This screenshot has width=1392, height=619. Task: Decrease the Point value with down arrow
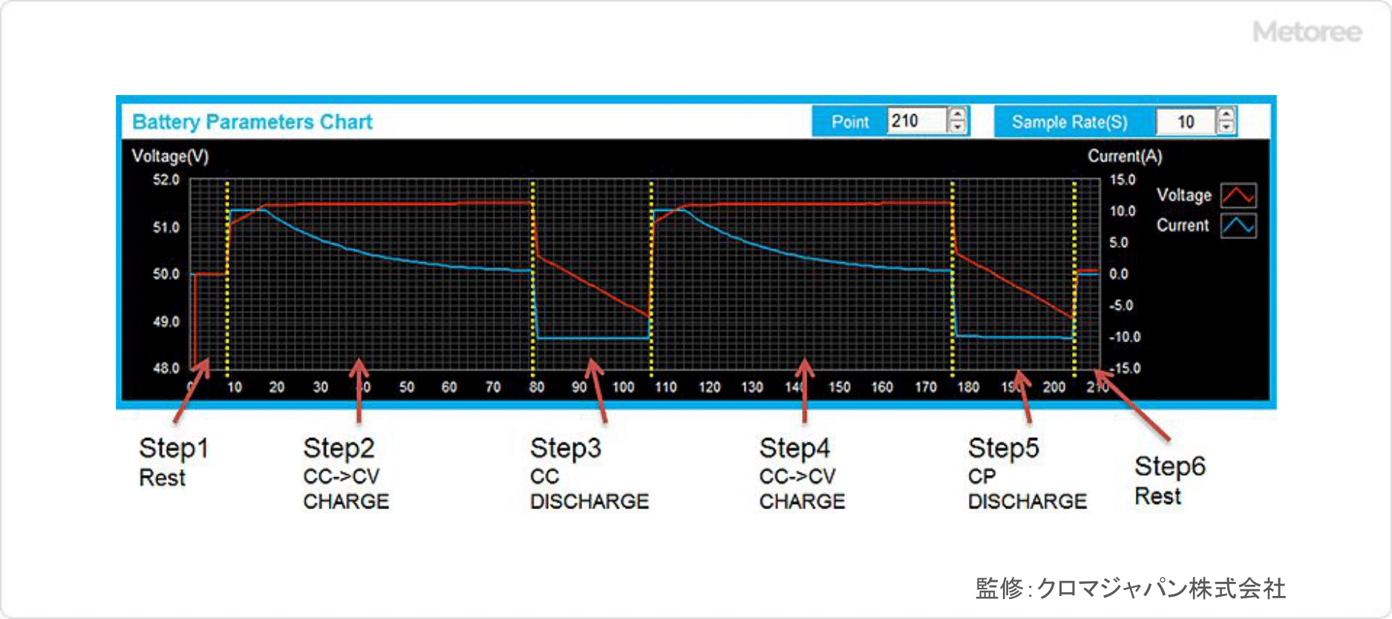point(958,128)
